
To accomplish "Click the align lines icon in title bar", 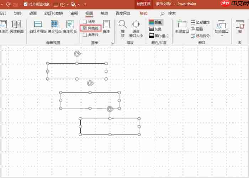I will click(55, 5).
